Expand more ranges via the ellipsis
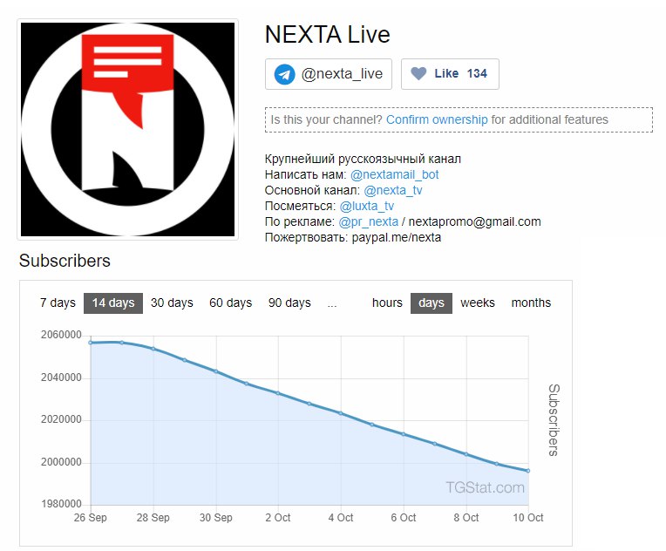666x551 pixels. 332,303
